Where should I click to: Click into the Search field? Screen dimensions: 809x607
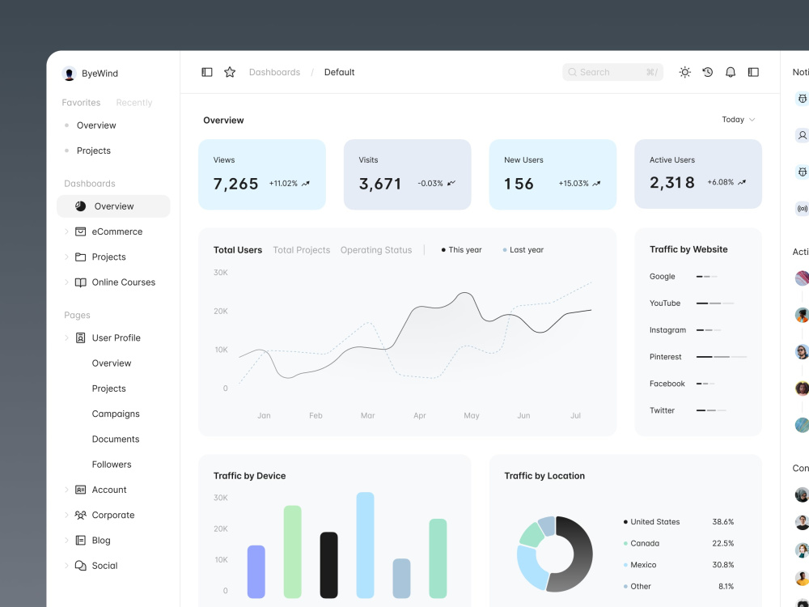click(612, 72)
